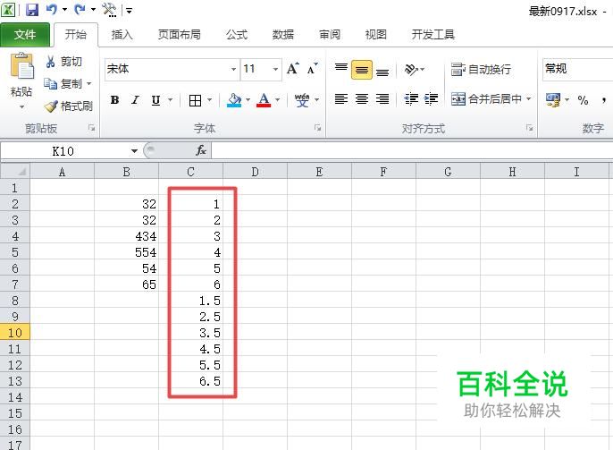This screenshot has height=450, width=613.
Task: Open the fill color dropdown arrow
Action: (x=248, y=100)
